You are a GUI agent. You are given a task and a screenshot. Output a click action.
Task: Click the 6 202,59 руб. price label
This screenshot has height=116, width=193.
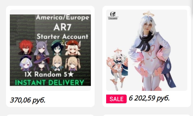pos(149,98)
